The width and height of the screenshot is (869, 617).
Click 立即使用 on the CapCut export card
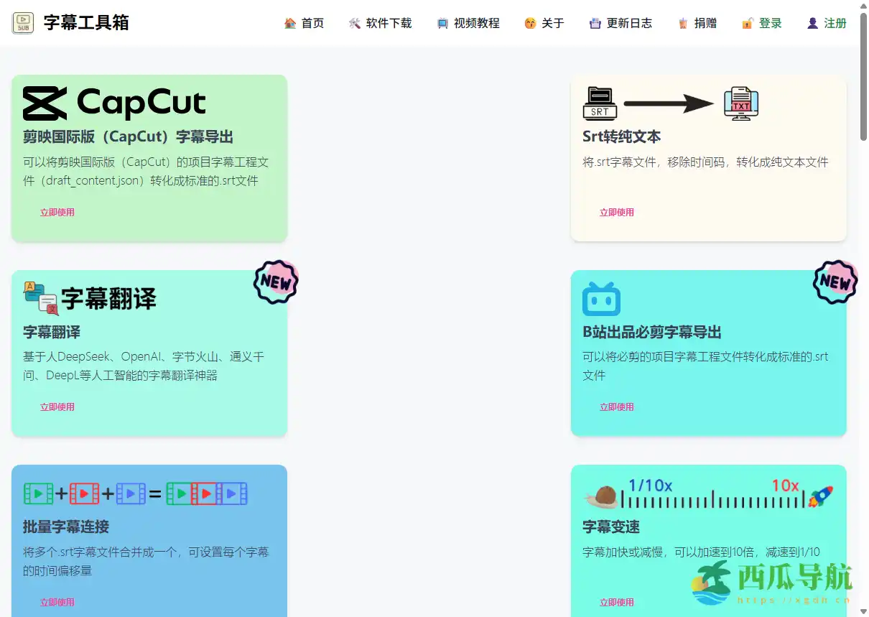57,212
